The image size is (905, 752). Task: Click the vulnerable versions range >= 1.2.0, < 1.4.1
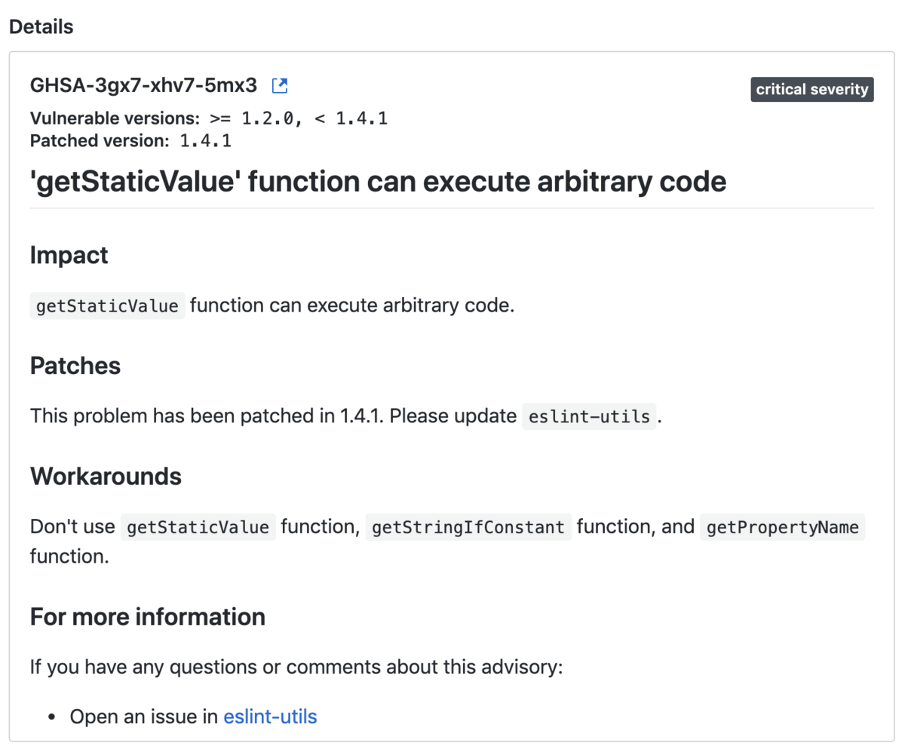pyautogui.click(x=299, y=118)
